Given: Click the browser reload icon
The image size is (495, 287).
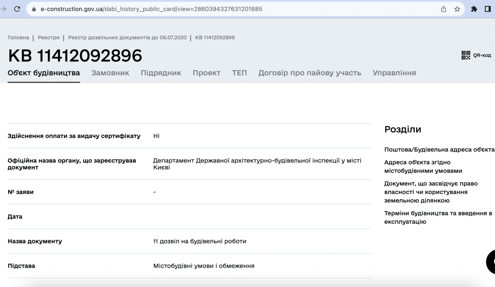Looking at the screenshot, I should coord(17,9).
